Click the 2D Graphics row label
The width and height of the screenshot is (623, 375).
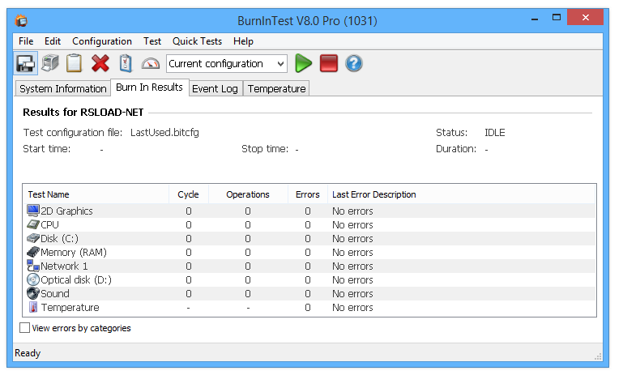click(66, 211)
